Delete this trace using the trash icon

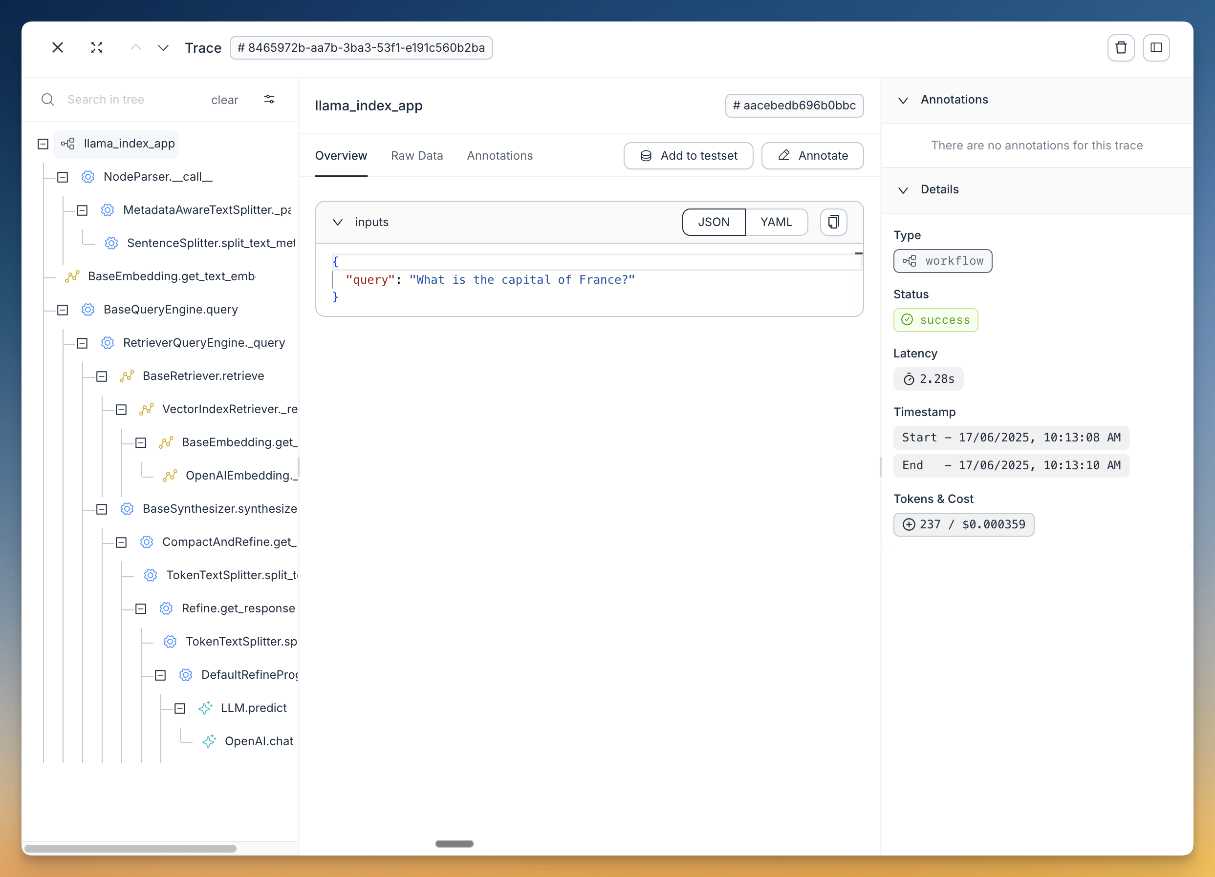coord(1121,48)
